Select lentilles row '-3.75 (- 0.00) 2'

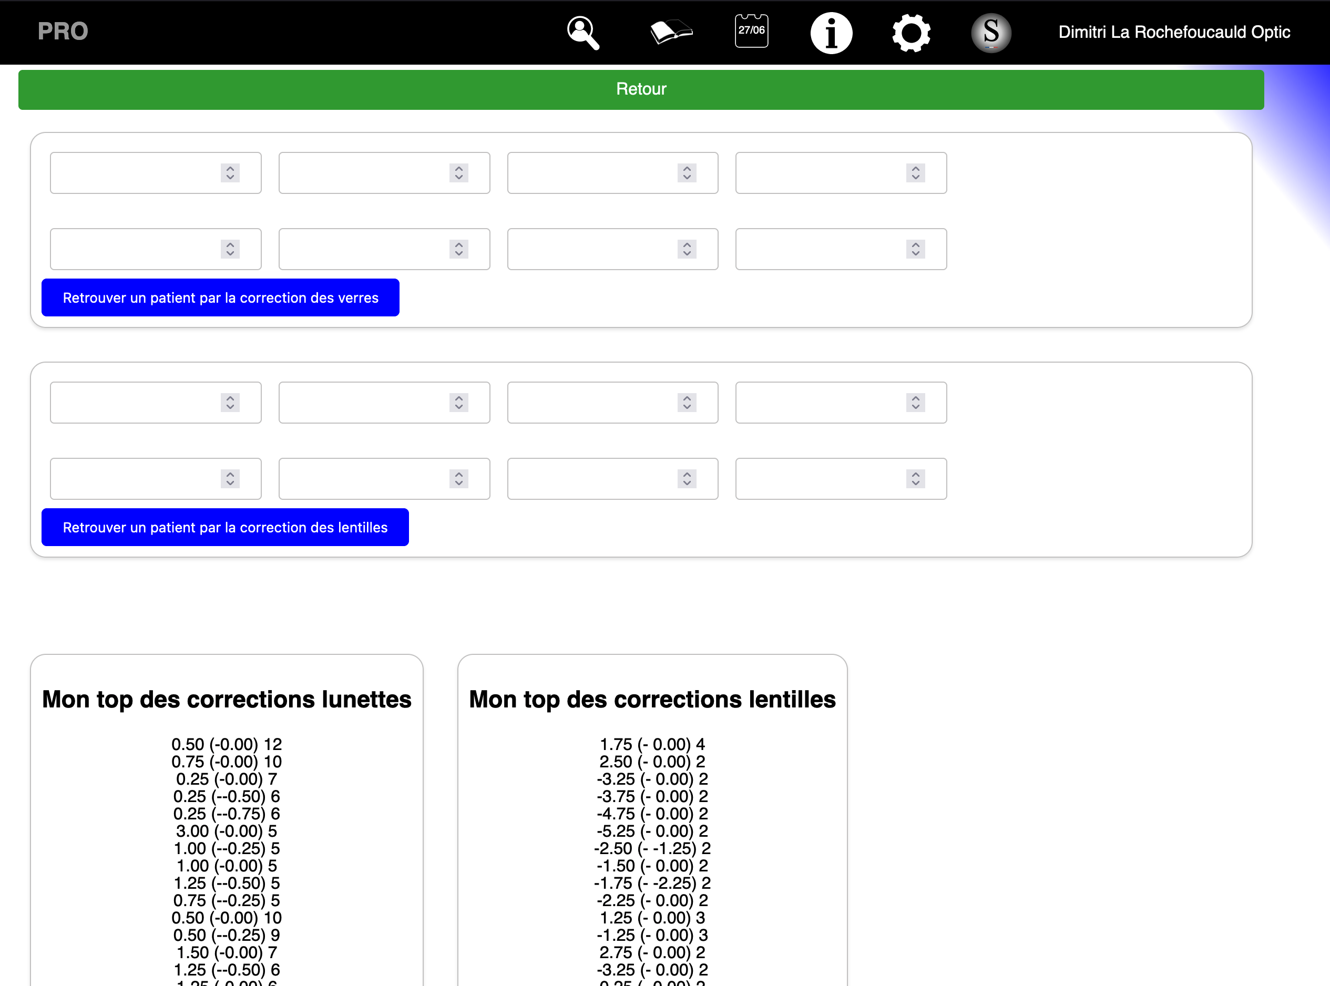coord(652,797)
